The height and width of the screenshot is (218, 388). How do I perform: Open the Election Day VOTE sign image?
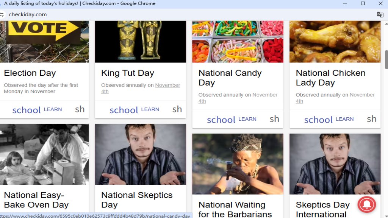[44, 42]
